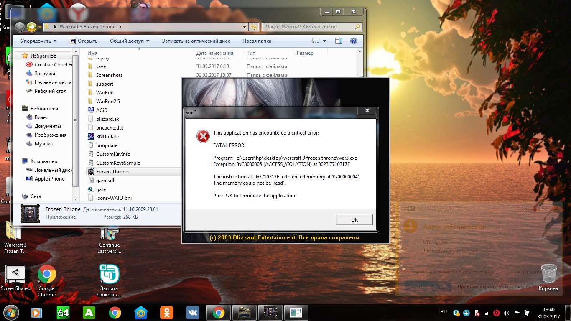Open recent locations dropdown beside navigation arrows

(40, 27)
